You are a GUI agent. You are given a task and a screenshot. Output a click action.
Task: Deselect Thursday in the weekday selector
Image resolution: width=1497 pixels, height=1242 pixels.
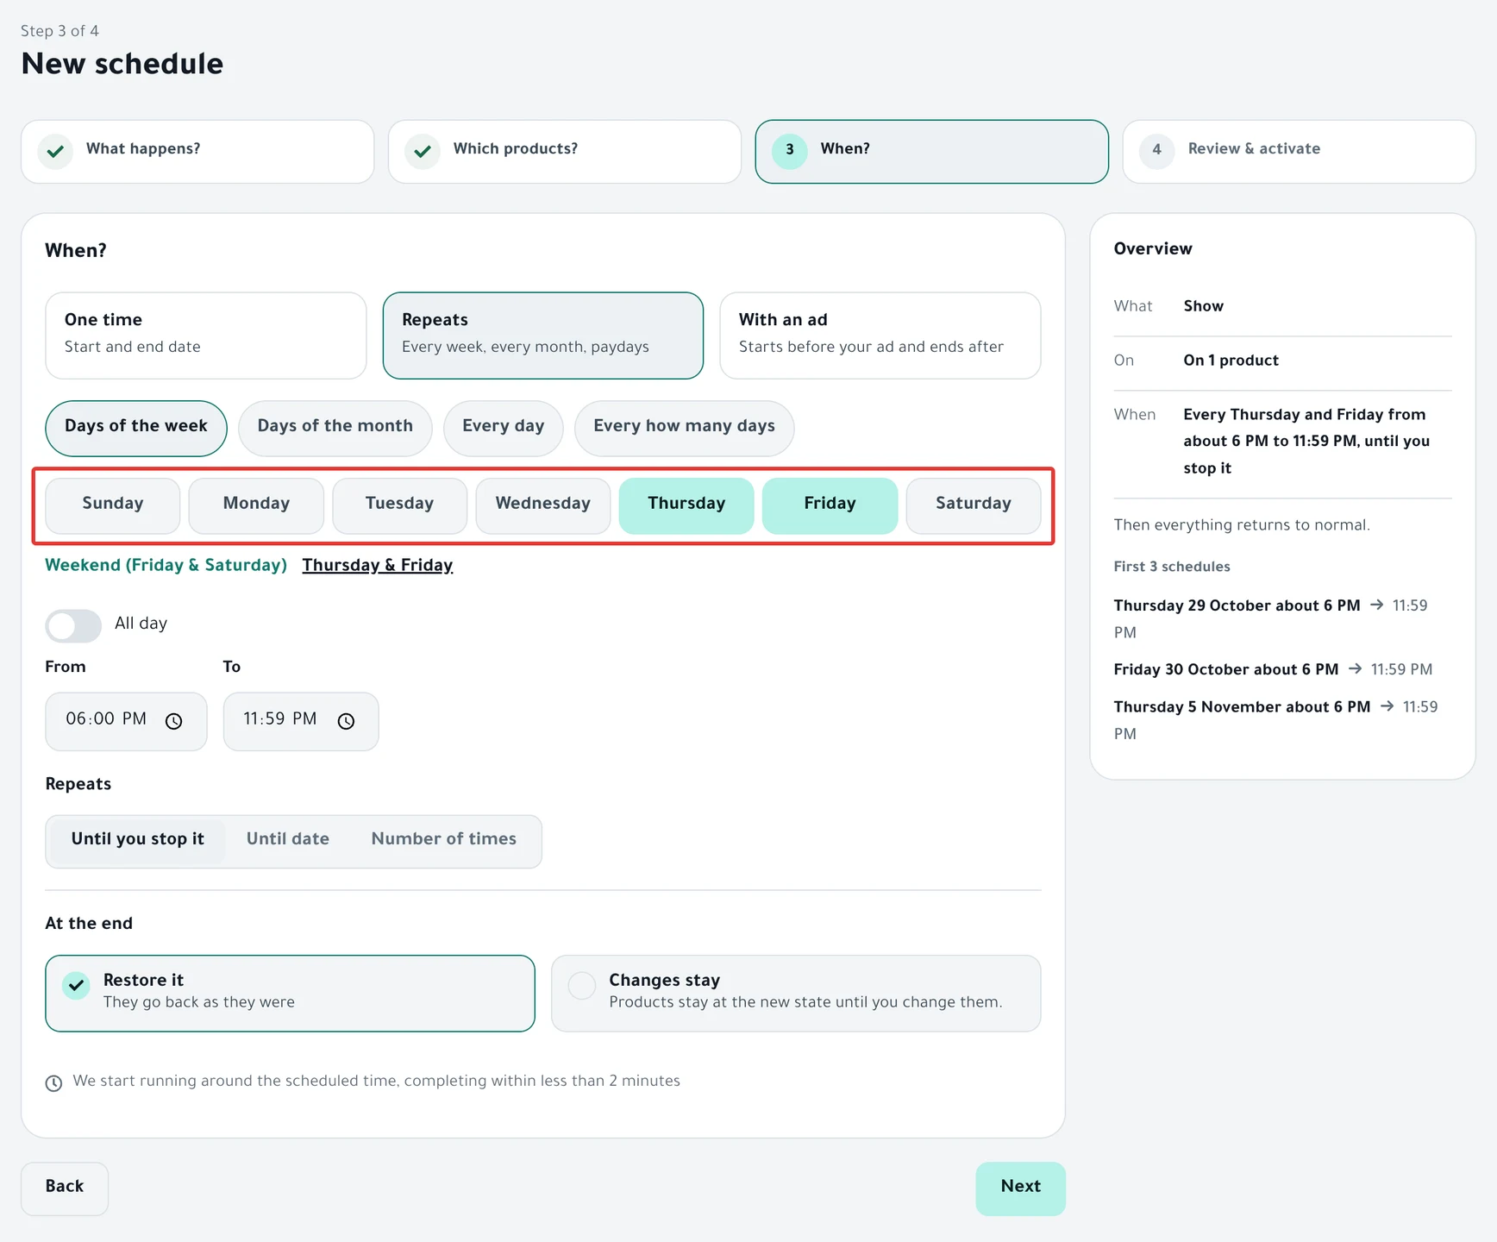click(686, 505)
